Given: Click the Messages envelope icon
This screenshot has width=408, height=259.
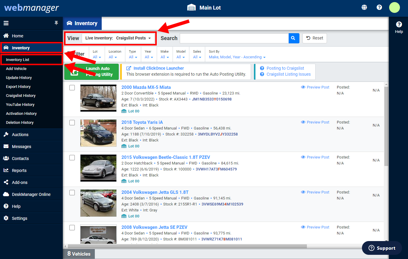Looking at the screenshot, I should tap(6, 146).
